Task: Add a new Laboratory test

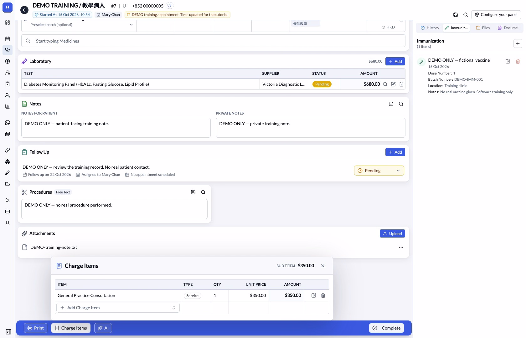Action: pos(395,61)
